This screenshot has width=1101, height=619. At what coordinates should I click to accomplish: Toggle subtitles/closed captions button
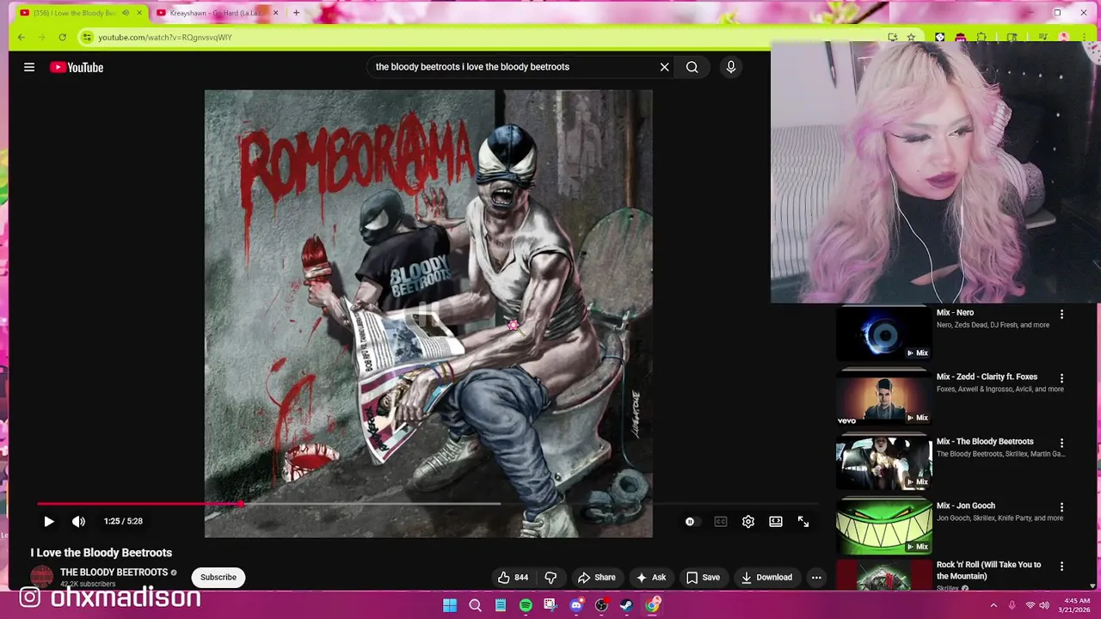click(x=721, y=521)
